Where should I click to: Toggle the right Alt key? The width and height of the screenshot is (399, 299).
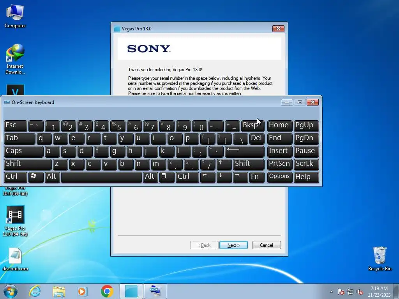(x=150, y=177)
